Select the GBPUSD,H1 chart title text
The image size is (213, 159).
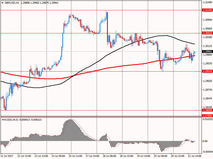point(12,3)
